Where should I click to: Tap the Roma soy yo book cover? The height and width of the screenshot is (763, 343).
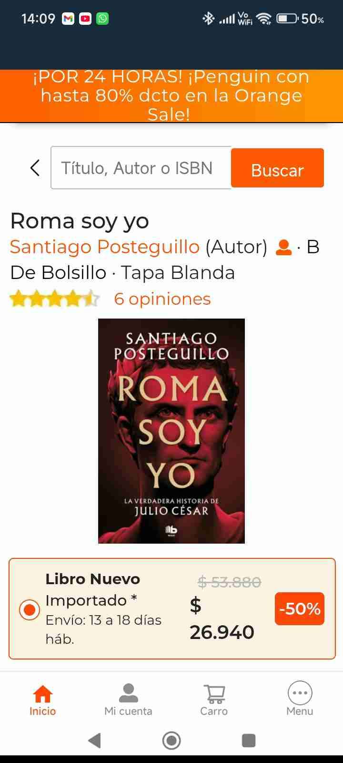[x=171, y=431]
